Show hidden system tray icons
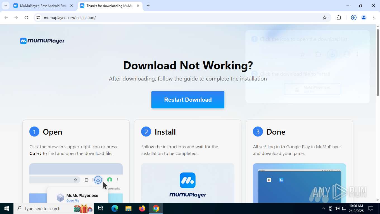The image size is (380, 214). pos(324,208)
